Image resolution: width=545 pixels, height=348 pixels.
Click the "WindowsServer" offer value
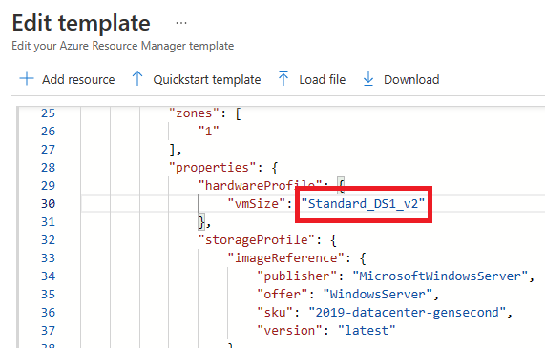pos(378,295)
